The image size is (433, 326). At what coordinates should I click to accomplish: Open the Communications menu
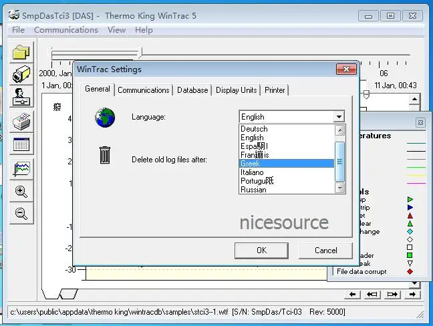(66, 30)
